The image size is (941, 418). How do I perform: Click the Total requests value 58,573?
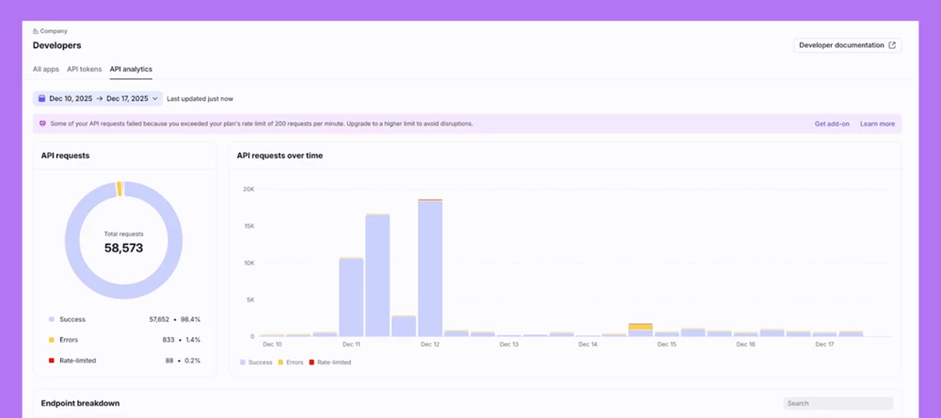click(123, 248)
